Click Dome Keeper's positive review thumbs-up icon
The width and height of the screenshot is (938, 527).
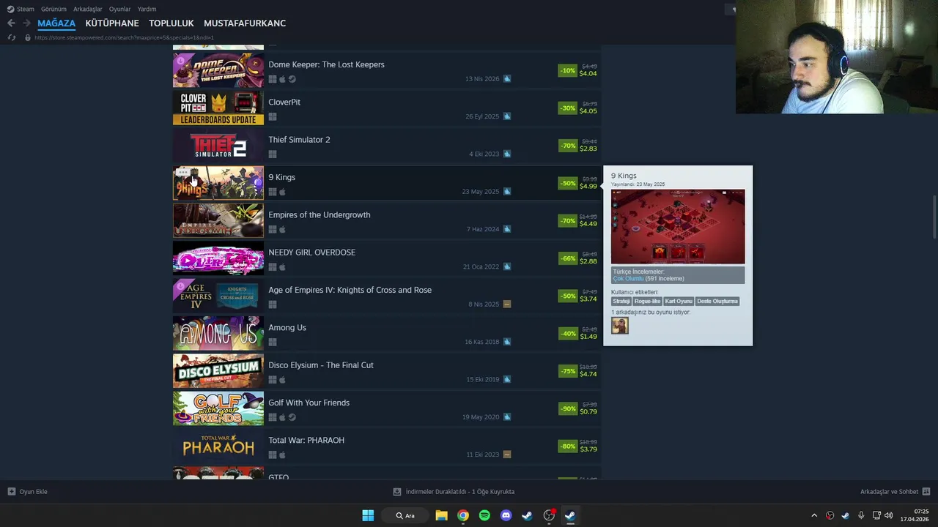coord(506,79)
